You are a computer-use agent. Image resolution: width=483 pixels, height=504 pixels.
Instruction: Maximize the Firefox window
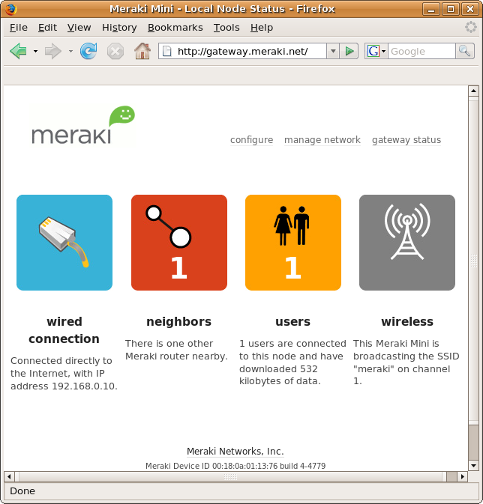tap(451, 9)
